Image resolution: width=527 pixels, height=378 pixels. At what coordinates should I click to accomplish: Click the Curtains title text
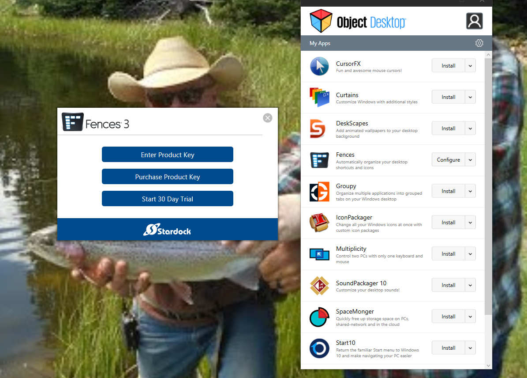click(347, 95)
